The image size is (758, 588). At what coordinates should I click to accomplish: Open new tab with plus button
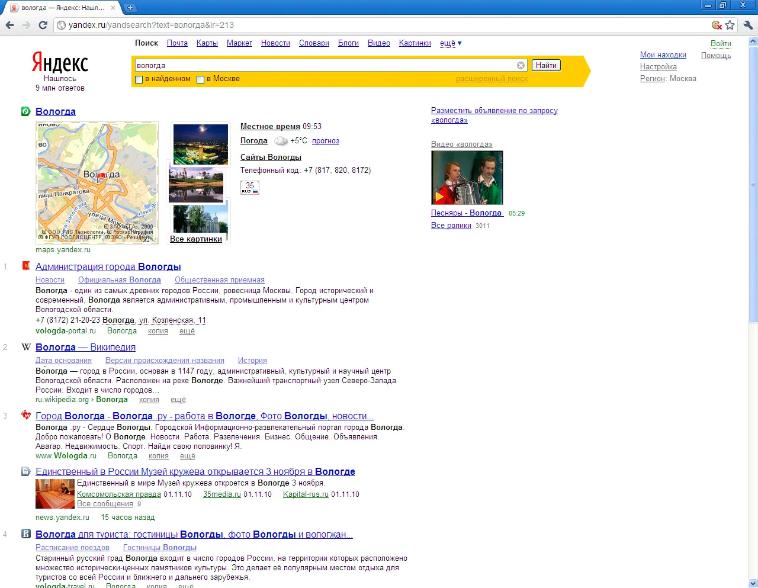(x=130, y=8)
